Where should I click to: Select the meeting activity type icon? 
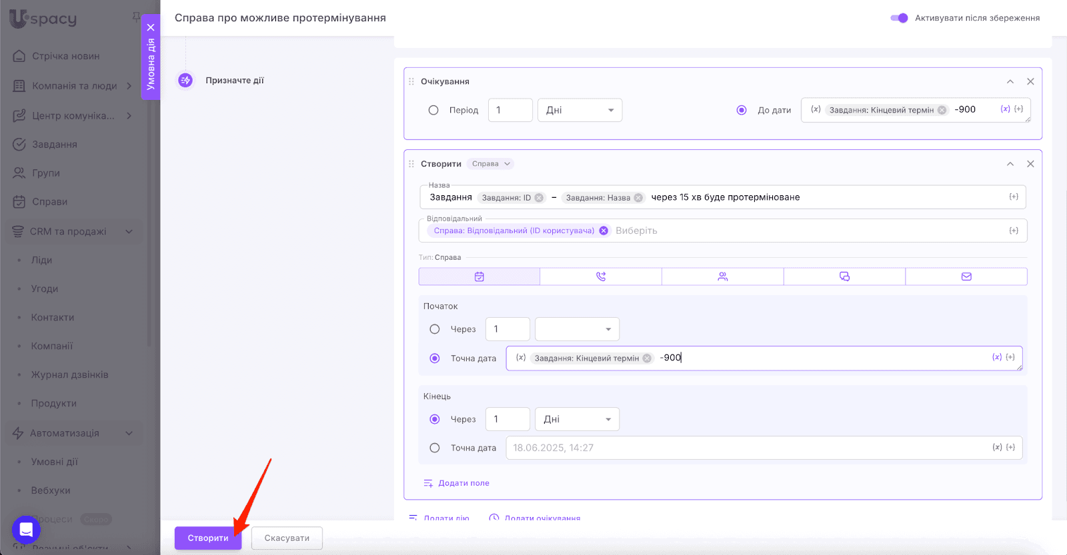pos(722,277)
